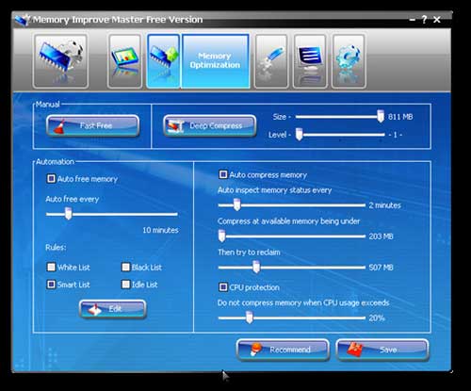
Task: Minimize the Memory Improve Master window
Action: coord(413,20)
